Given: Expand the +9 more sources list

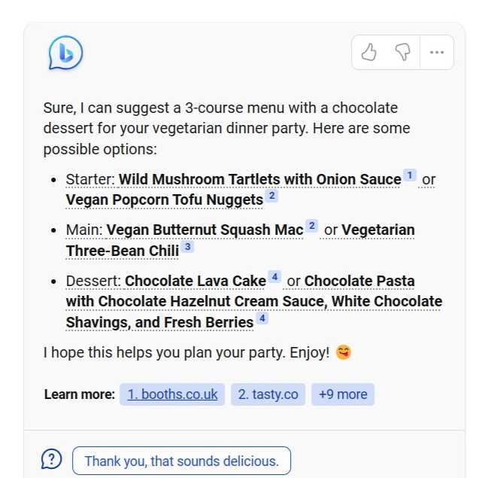Looking at the screenshot, I should click(x=343, y=394).
